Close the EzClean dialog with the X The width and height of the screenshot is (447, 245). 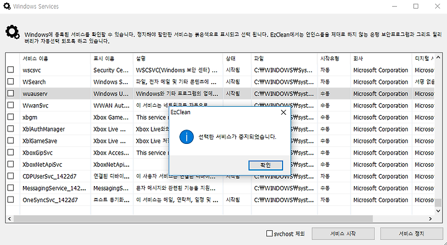pyautogui.click(x=283, y=112)
